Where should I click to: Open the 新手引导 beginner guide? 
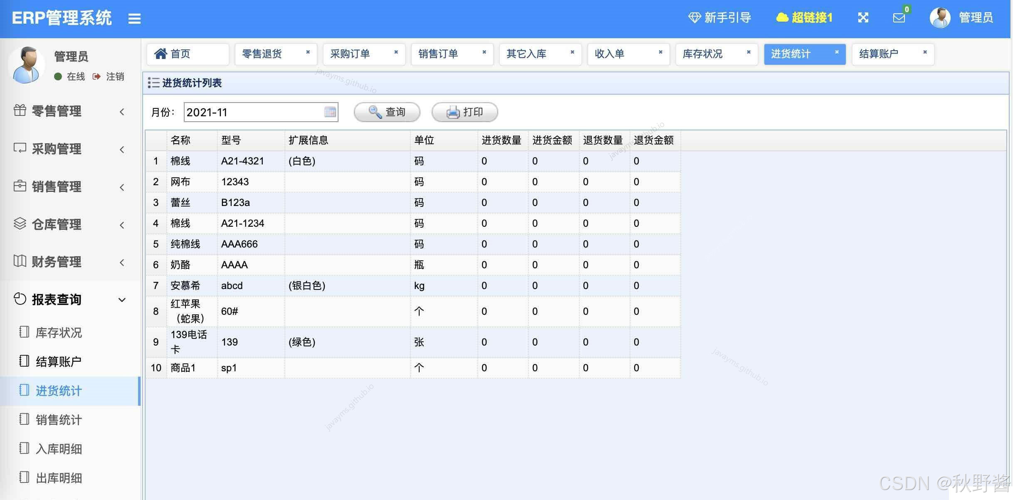(x=720, y=18)
